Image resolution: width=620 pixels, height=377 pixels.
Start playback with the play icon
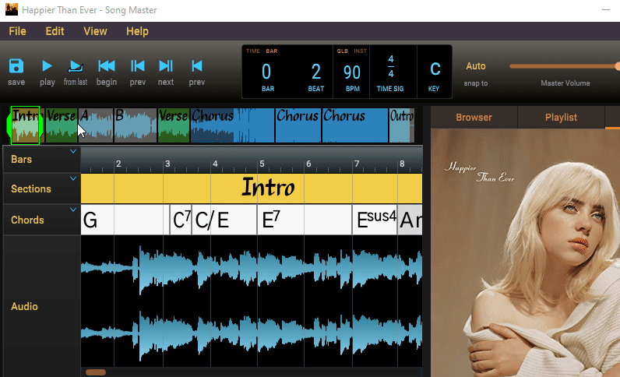[x=47, y=66]
